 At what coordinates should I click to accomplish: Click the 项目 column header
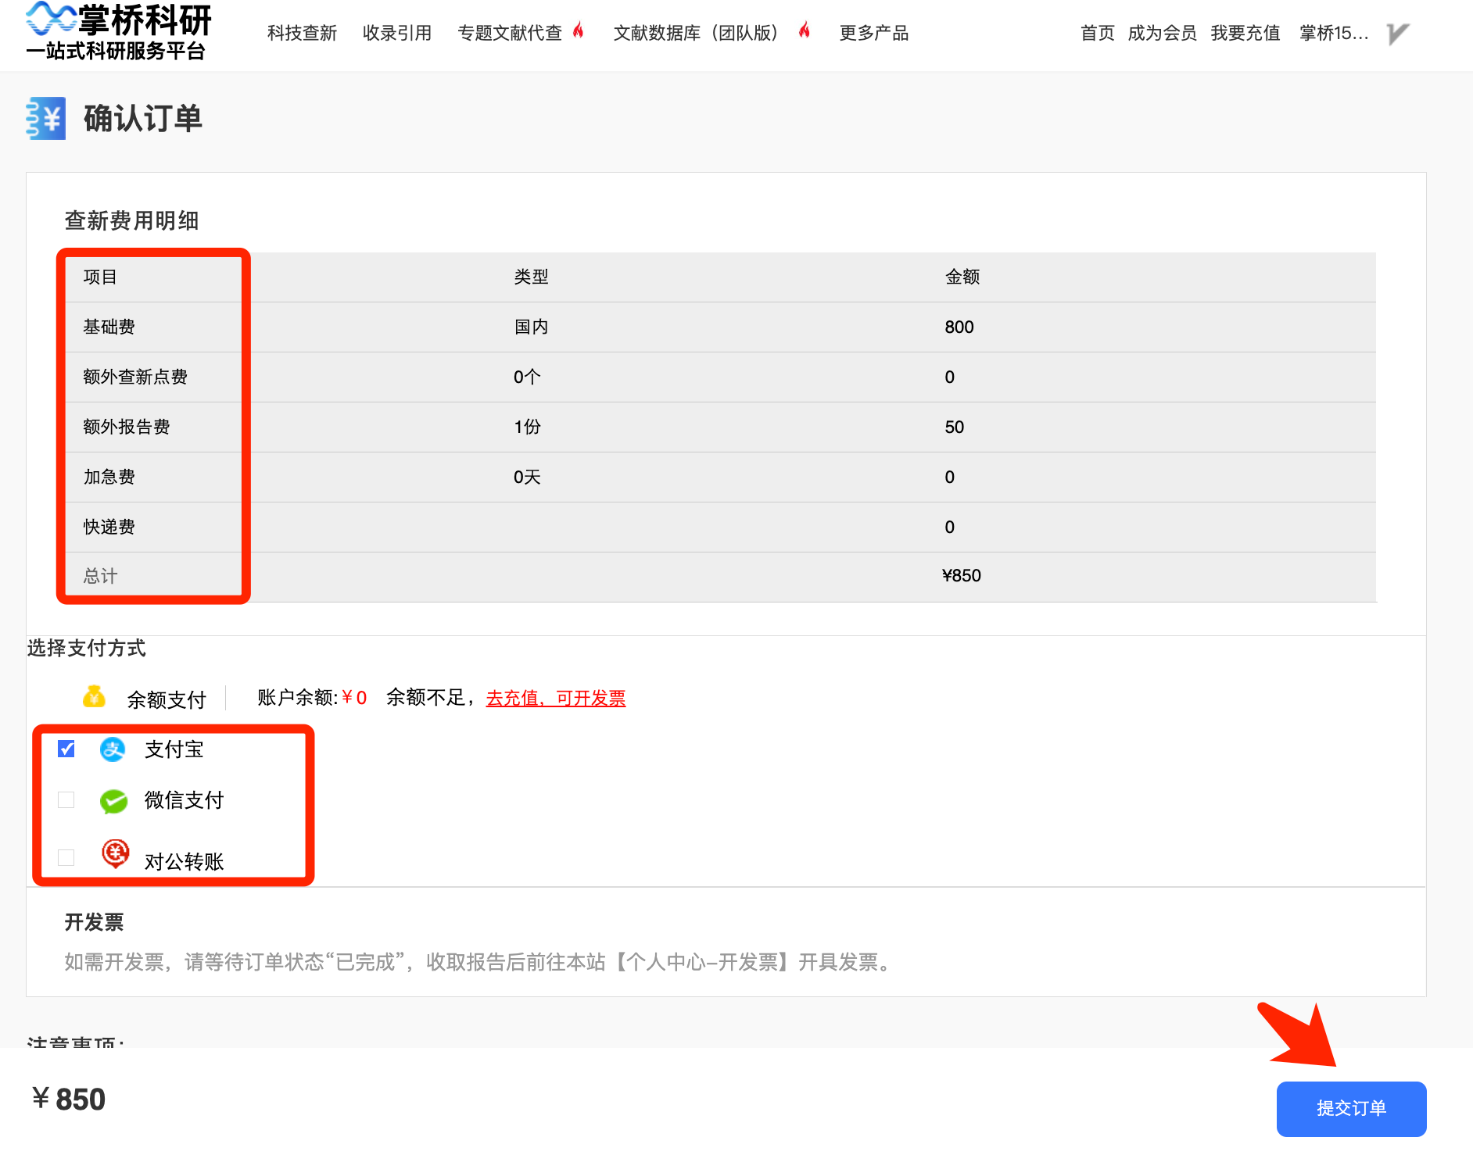pyautogui.click(x=101, y=277)
